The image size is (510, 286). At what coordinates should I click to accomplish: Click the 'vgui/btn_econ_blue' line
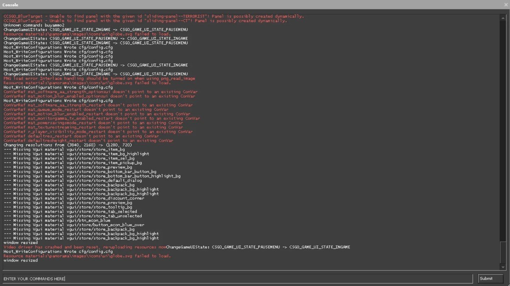point(57,221)
